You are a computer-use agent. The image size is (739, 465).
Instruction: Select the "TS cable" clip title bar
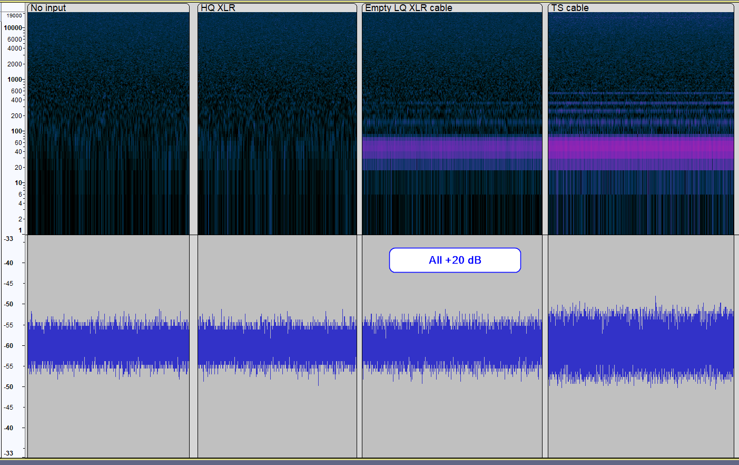641,8
